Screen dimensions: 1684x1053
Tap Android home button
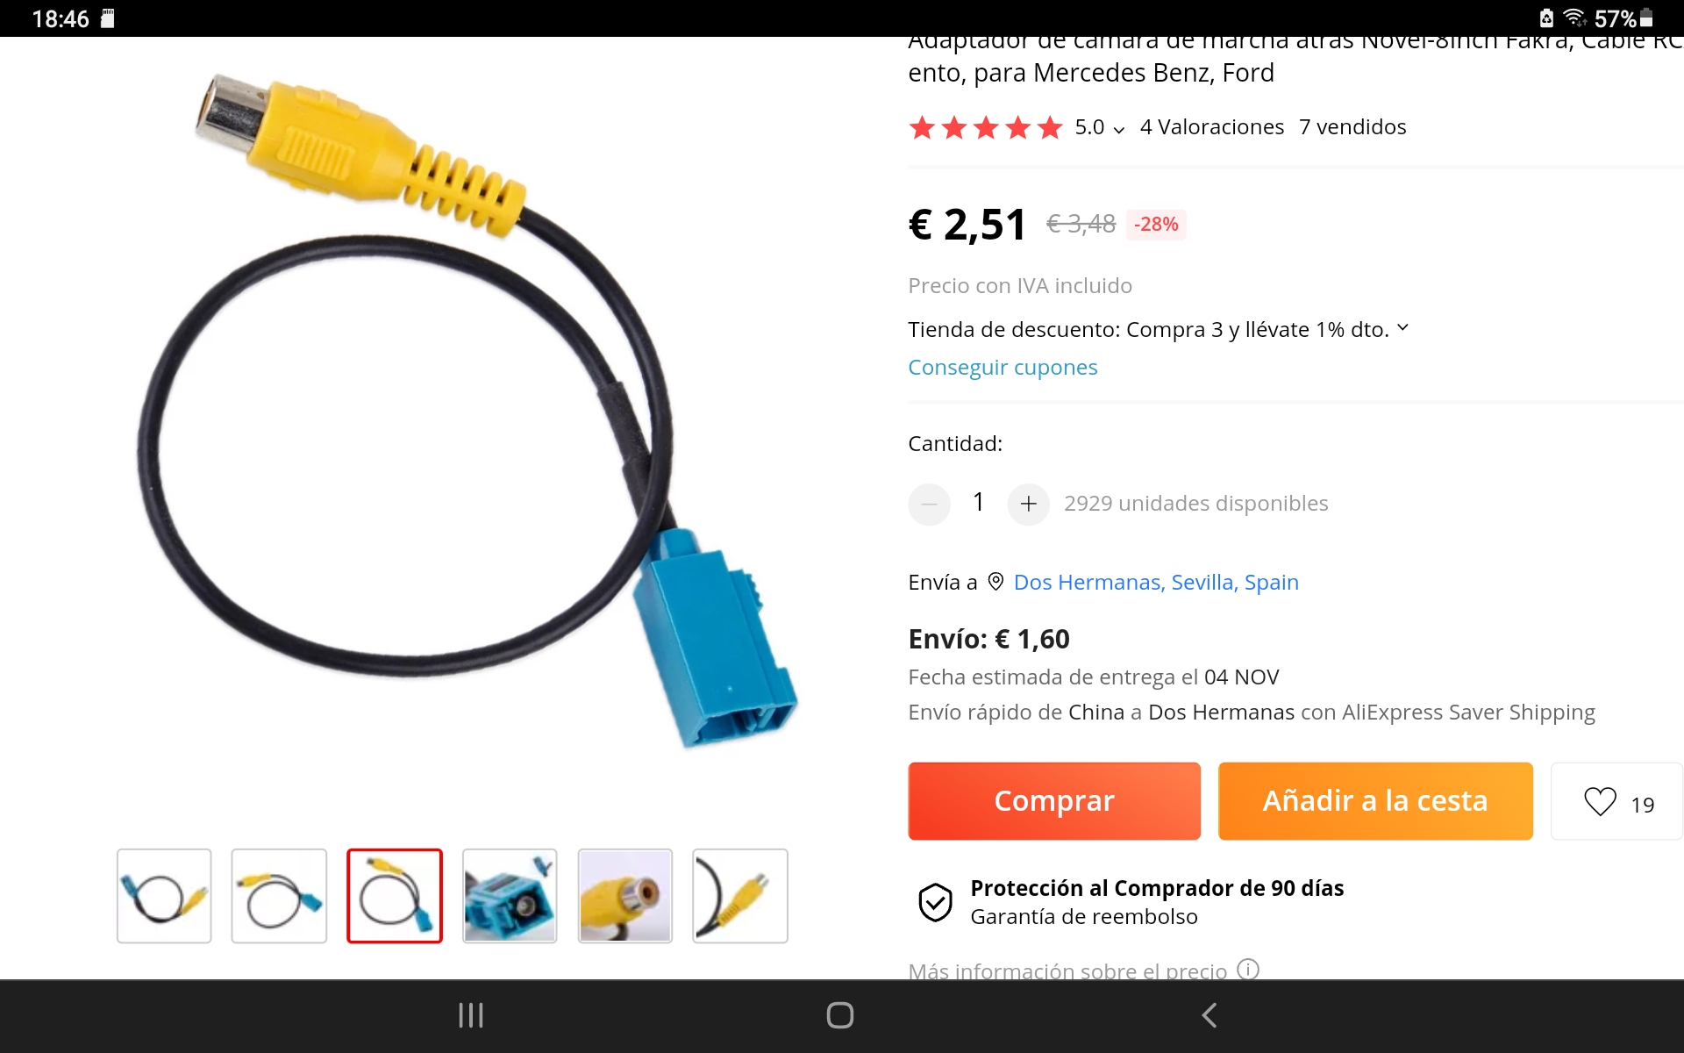pos(840,1015)
